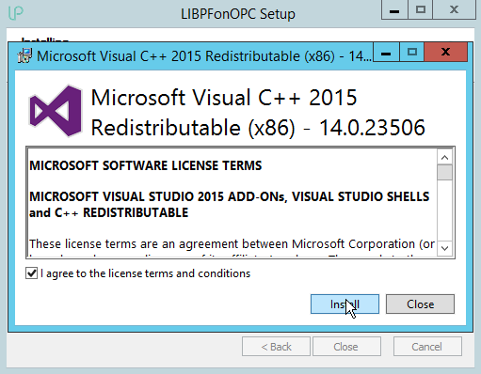Click the Visual Studio purple logo
This screenshot has height=374, width=481.
[x=56, y=111]
